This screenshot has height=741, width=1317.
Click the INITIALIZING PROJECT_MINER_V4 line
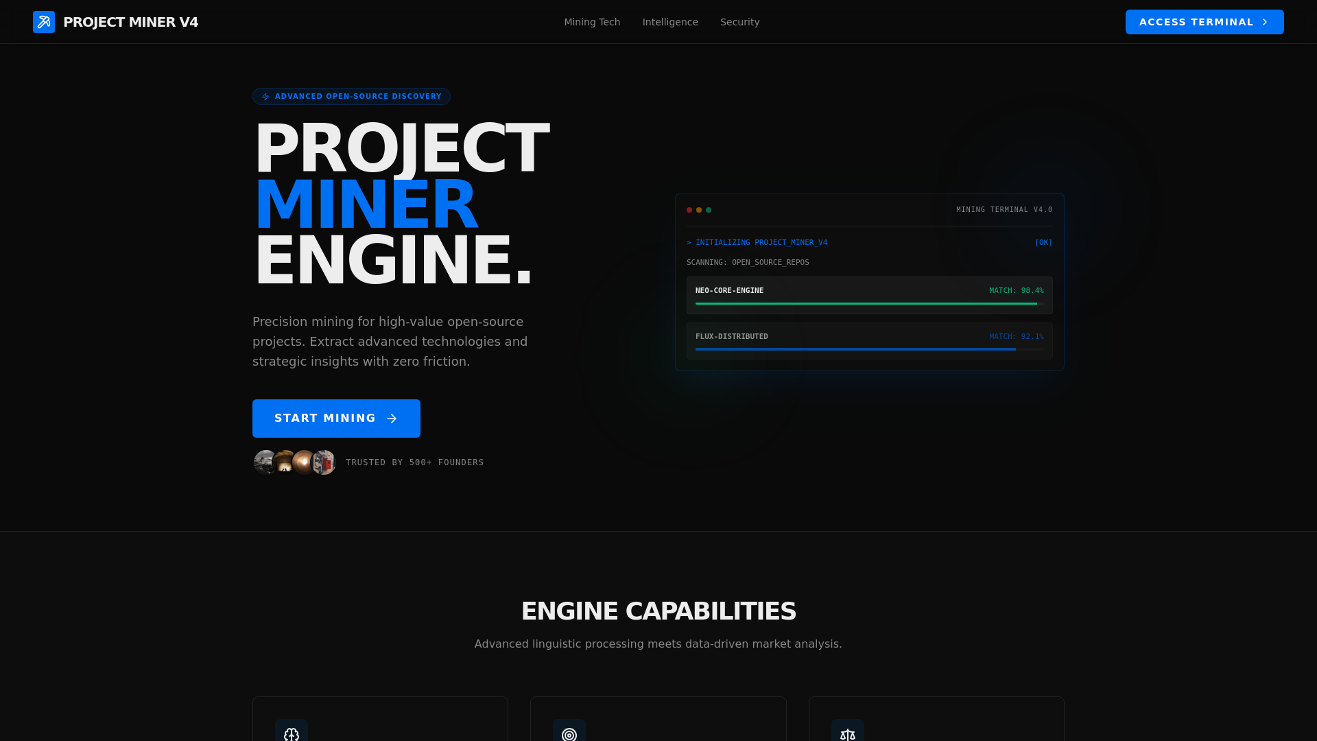757,243
